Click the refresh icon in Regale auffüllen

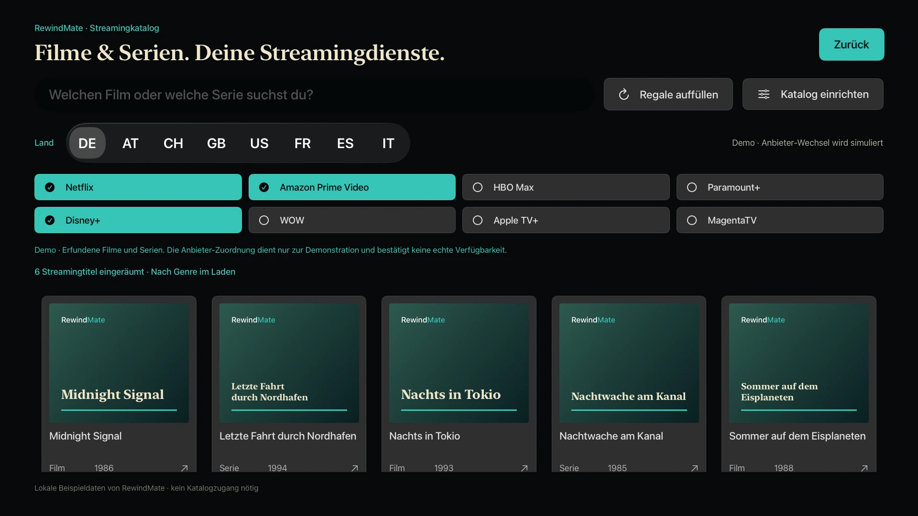[623, 95]
